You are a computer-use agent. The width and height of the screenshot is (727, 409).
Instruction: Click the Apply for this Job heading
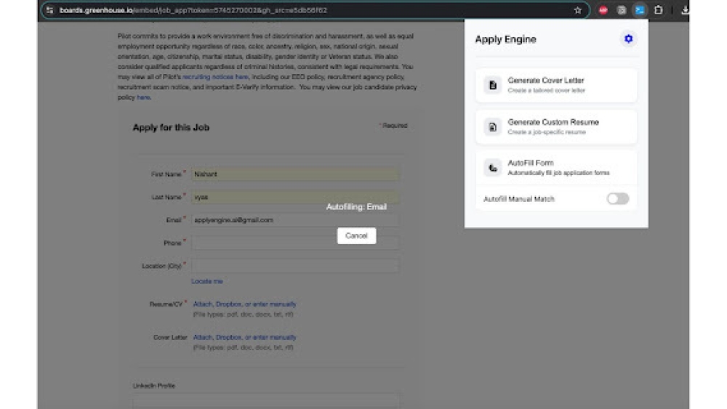coord(171,127)
